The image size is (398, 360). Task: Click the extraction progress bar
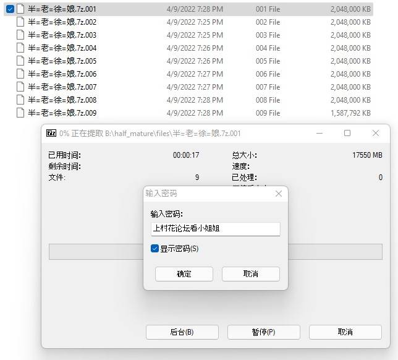pos(93,252)
